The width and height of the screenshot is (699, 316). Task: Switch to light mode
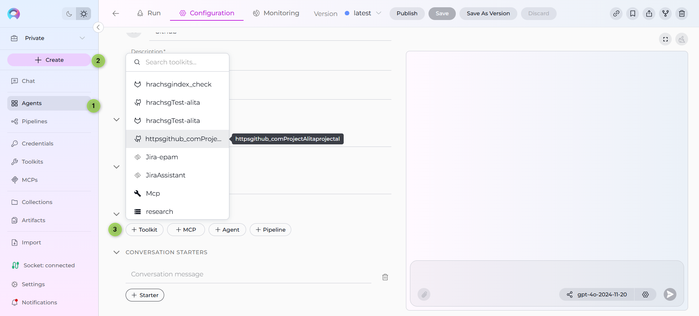84,14
